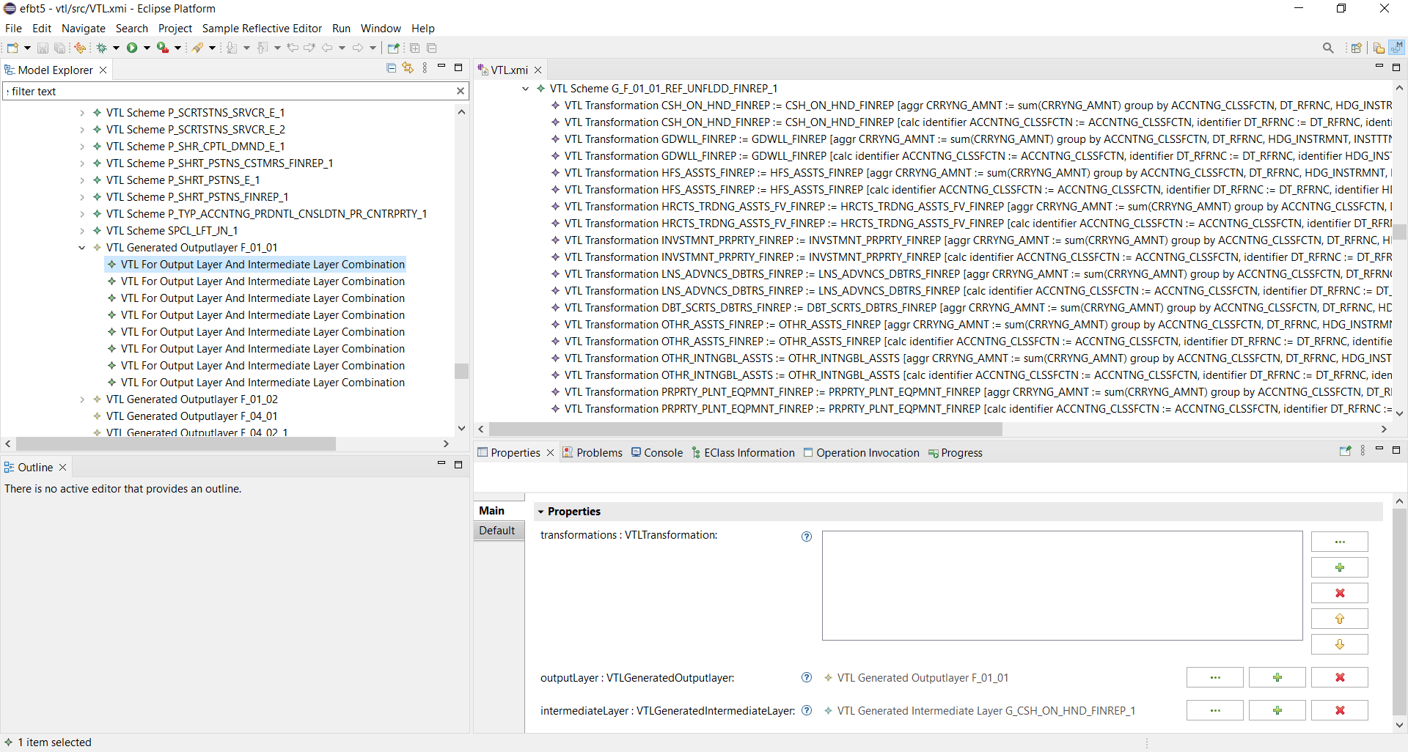Collapse VTL Scheme G_F_01_01_REF_UNFLDD_FINREP_1 node
This screenshot has width=1408, height=752.
coord(526,89)
